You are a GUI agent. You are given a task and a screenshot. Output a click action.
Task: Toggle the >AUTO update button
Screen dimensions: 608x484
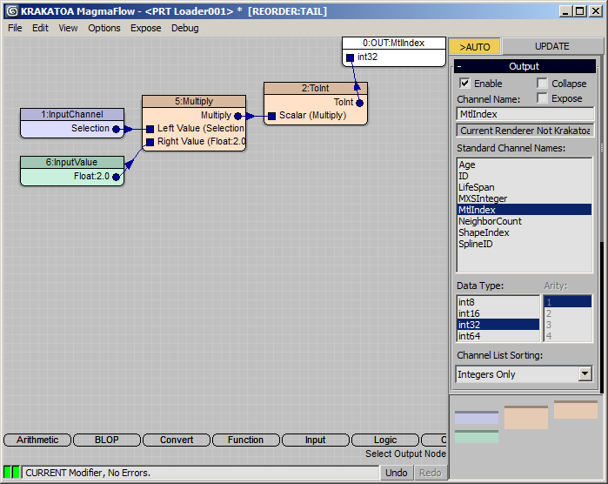pyautogui.click(x=475, y=47)
